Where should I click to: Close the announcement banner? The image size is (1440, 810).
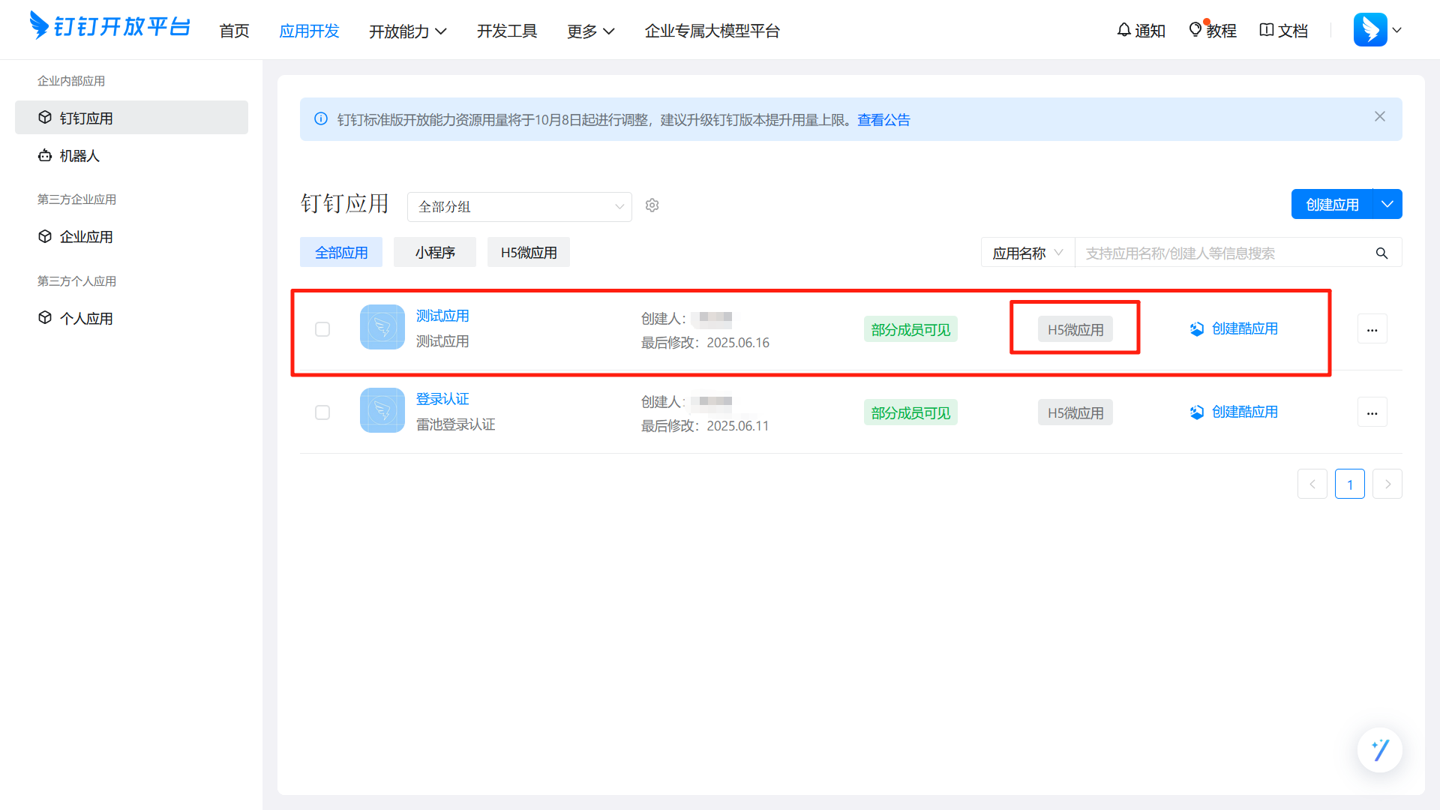[x=1380, y=116]
